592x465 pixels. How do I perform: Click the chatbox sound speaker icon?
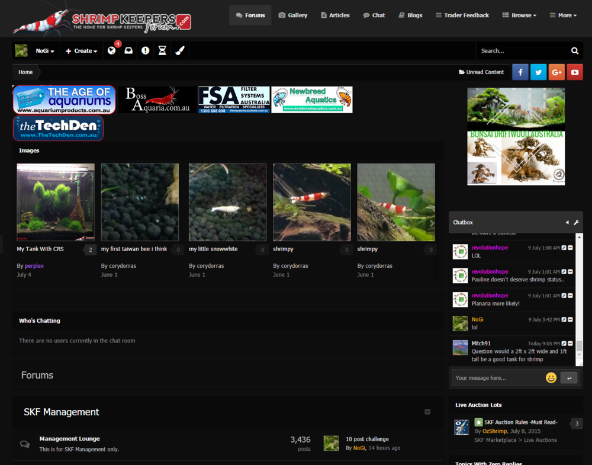click(567, 223)
